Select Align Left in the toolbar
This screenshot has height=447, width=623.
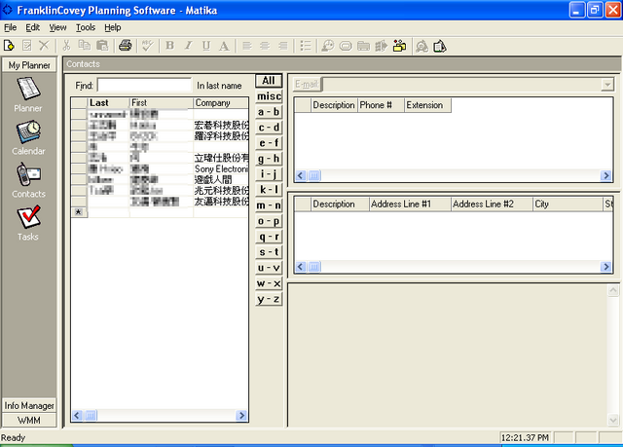[x=246, y=46]
